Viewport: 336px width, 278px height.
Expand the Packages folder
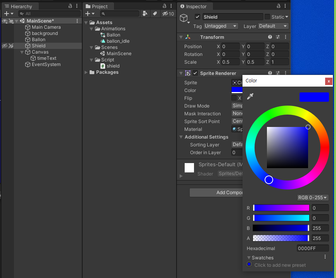pos(86,72)
